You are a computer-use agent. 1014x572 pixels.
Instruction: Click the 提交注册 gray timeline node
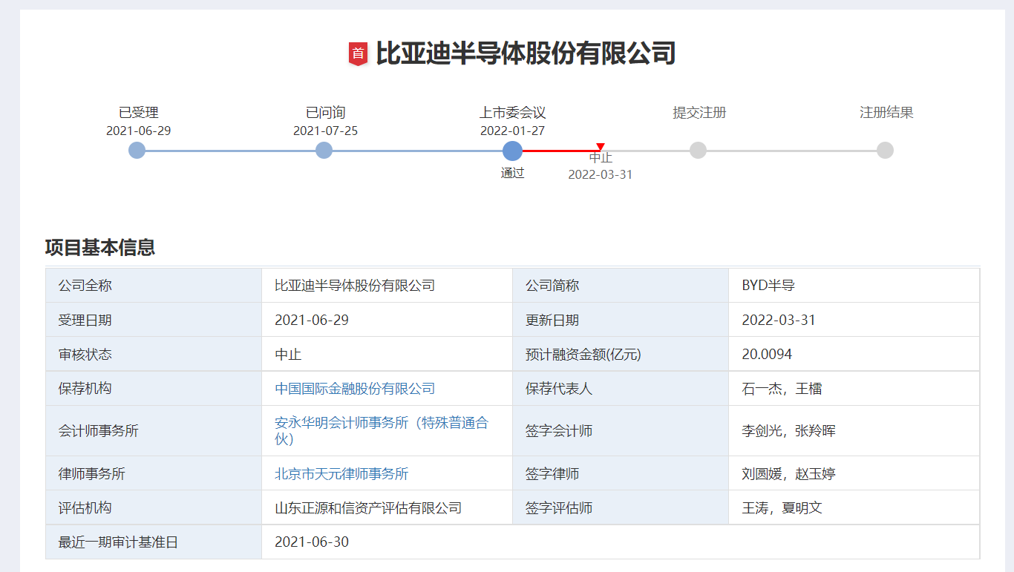[698, 151]
